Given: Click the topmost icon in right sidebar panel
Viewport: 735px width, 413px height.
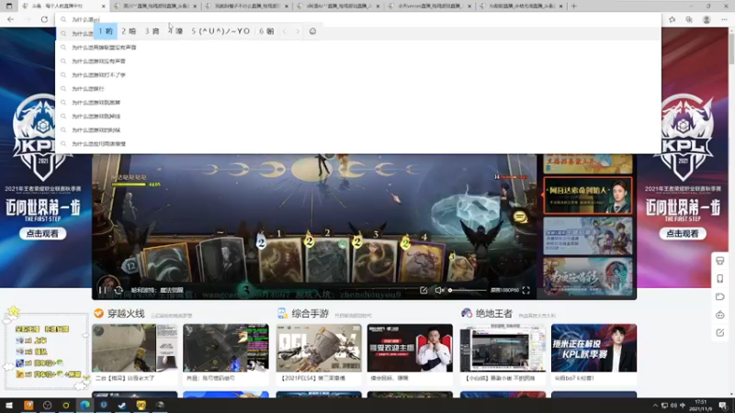Looking at the screenshot, I should (x=720, y=261).
